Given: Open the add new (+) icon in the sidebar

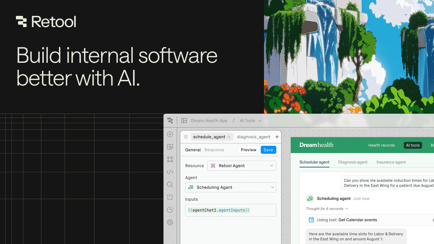Looking at the screenshot, I should coord(170,134).
